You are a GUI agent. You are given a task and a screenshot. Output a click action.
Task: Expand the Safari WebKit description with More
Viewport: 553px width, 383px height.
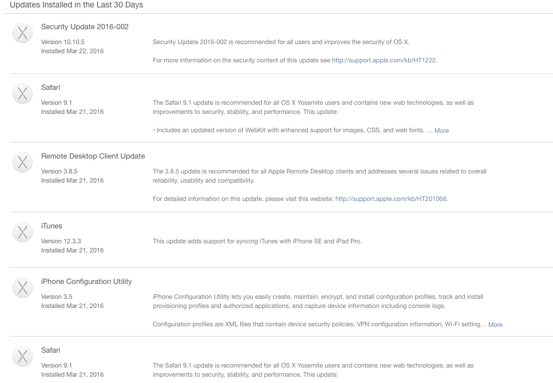click(x=441, y=131)
